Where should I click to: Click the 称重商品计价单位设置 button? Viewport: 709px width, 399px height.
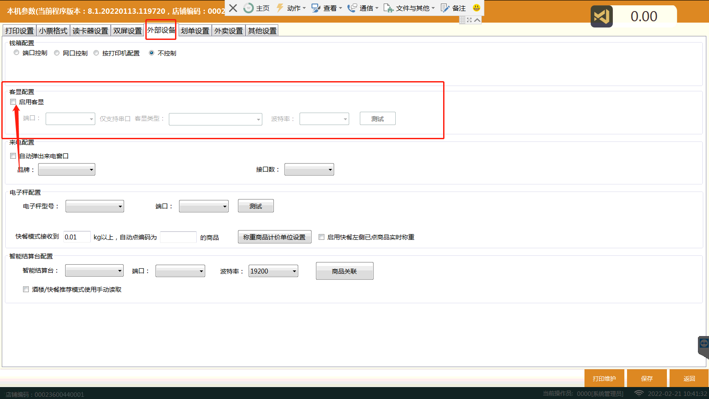click(x=275, y=237)
